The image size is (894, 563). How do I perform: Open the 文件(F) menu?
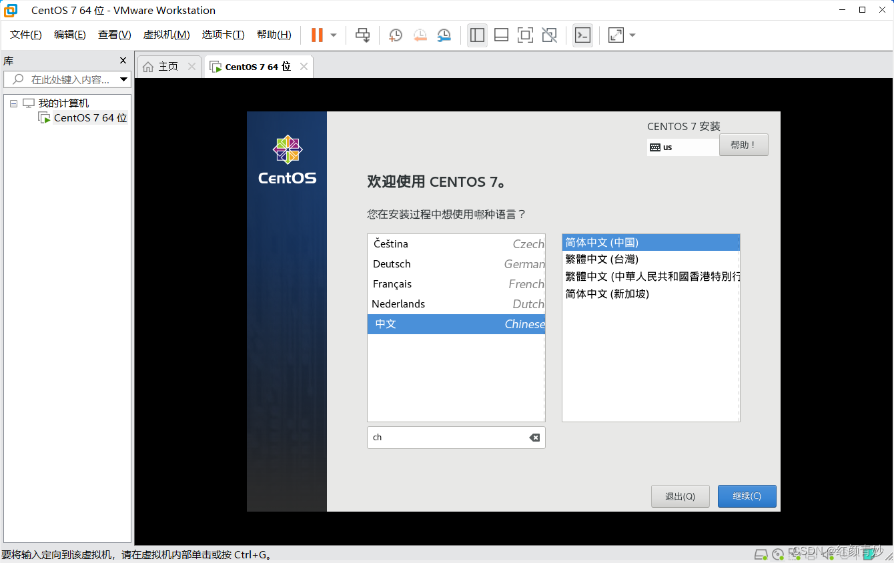[26, 35]
